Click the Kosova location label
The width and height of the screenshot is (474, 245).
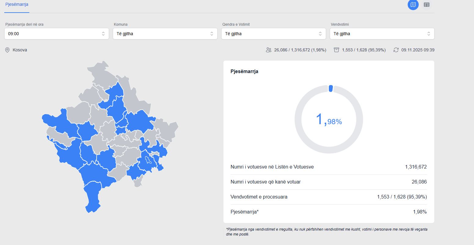click(x=20, y=50)
